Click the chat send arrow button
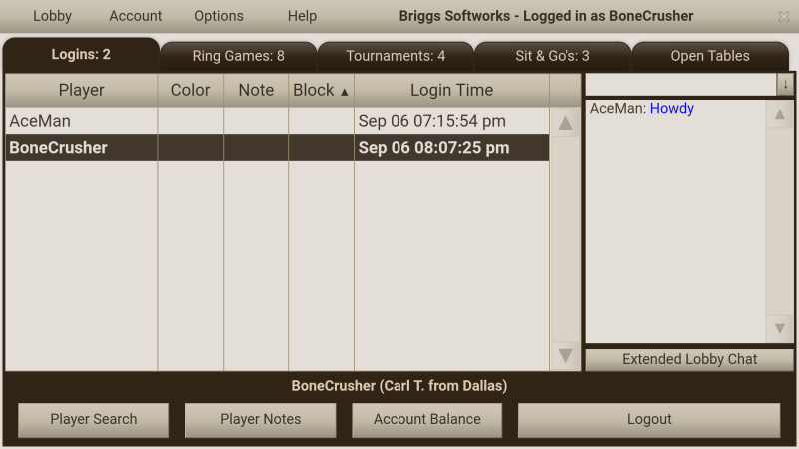Viewport: 799px width, 449px height. (x=785, y=85)
